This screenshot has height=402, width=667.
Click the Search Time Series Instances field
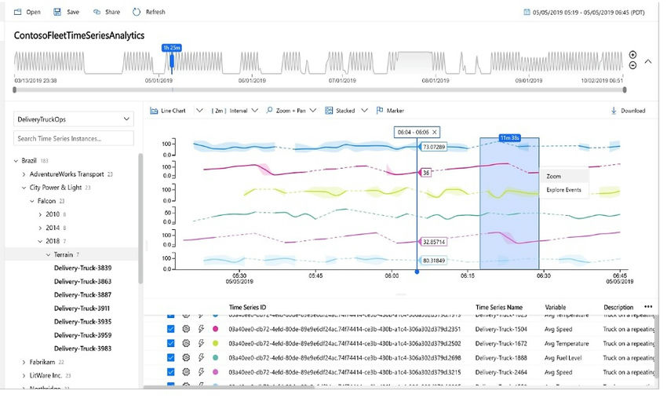click(74, 139)
